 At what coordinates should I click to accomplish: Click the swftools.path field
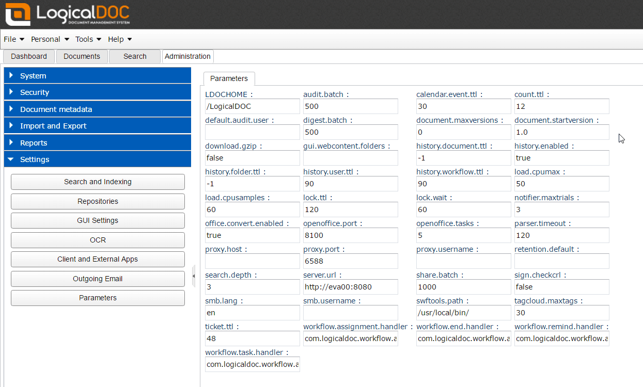coord(463,313)
